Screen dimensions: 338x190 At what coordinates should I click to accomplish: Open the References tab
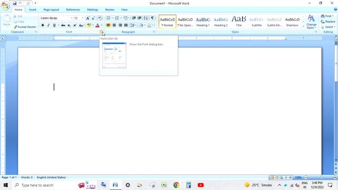click(73, 9)
